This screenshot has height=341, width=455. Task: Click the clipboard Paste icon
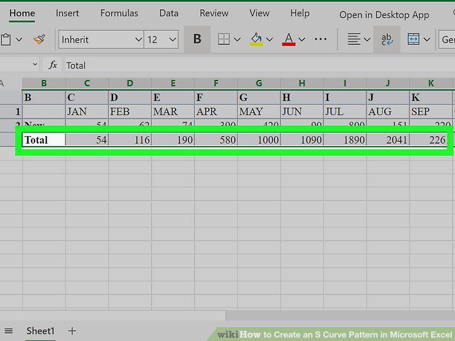point(6,39)
